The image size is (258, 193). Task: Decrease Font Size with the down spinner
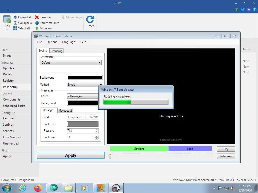[x=97, y=138]
